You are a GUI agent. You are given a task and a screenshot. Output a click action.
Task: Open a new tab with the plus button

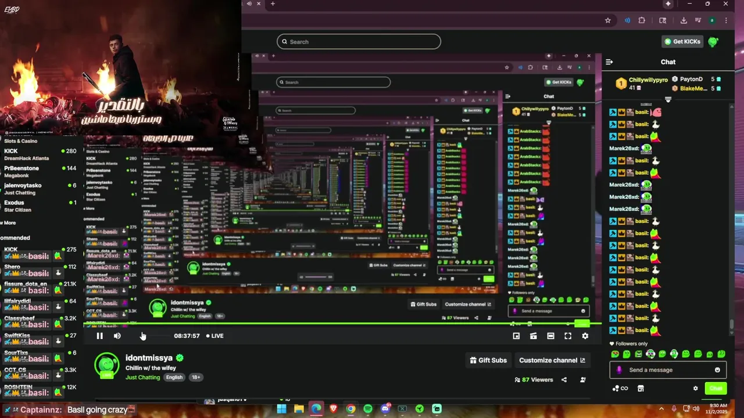click(x=273, y=3)
